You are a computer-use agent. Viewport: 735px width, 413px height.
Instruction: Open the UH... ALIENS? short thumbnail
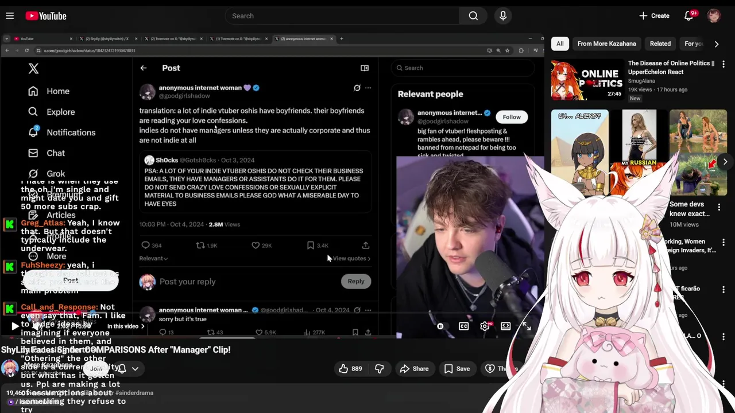point(580,152)
